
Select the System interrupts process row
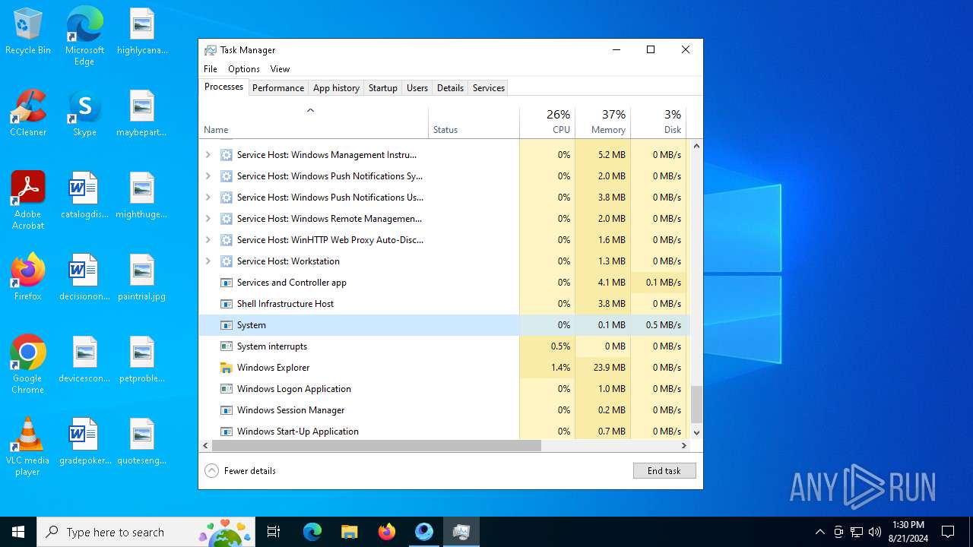[x=444, y=346]
